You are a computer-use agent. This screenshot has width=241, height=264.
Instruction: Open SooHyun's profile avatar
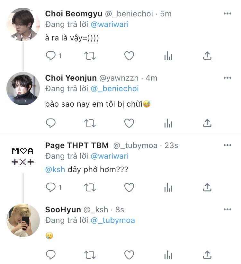(23, 220)
